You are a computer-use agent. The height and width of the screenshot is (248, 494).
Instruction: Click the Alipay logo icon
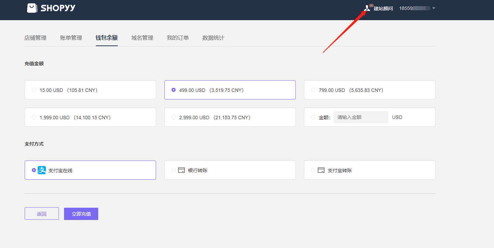tap(42, 170)
